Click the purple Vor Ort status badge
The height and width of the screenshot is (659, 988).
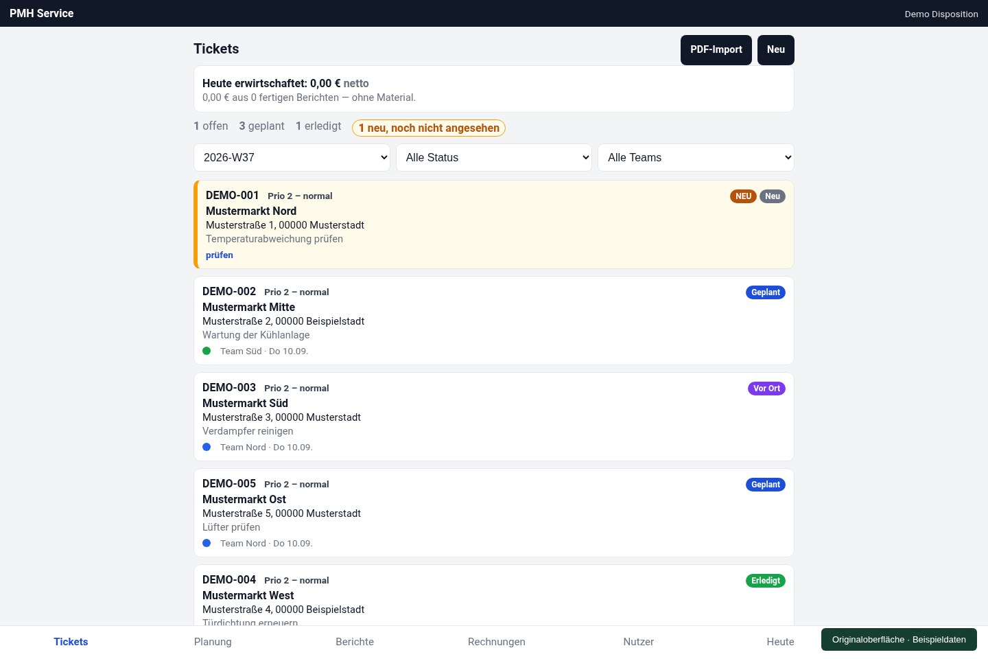[766, 389]
